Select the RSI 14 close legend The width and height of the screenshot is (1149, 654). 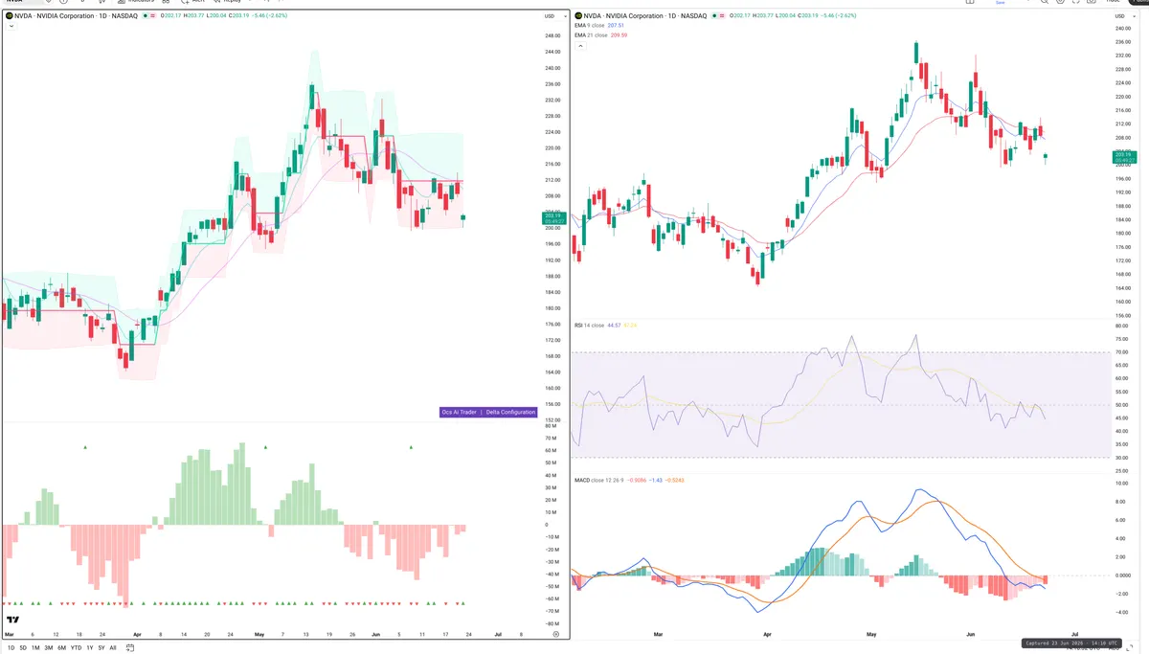pos(589,326)
